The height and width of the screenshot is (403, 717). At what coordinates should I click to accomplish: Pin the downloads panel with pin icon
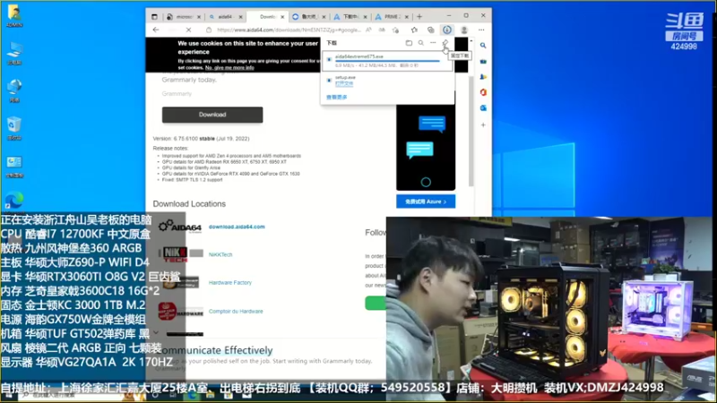tap(445, 43)
